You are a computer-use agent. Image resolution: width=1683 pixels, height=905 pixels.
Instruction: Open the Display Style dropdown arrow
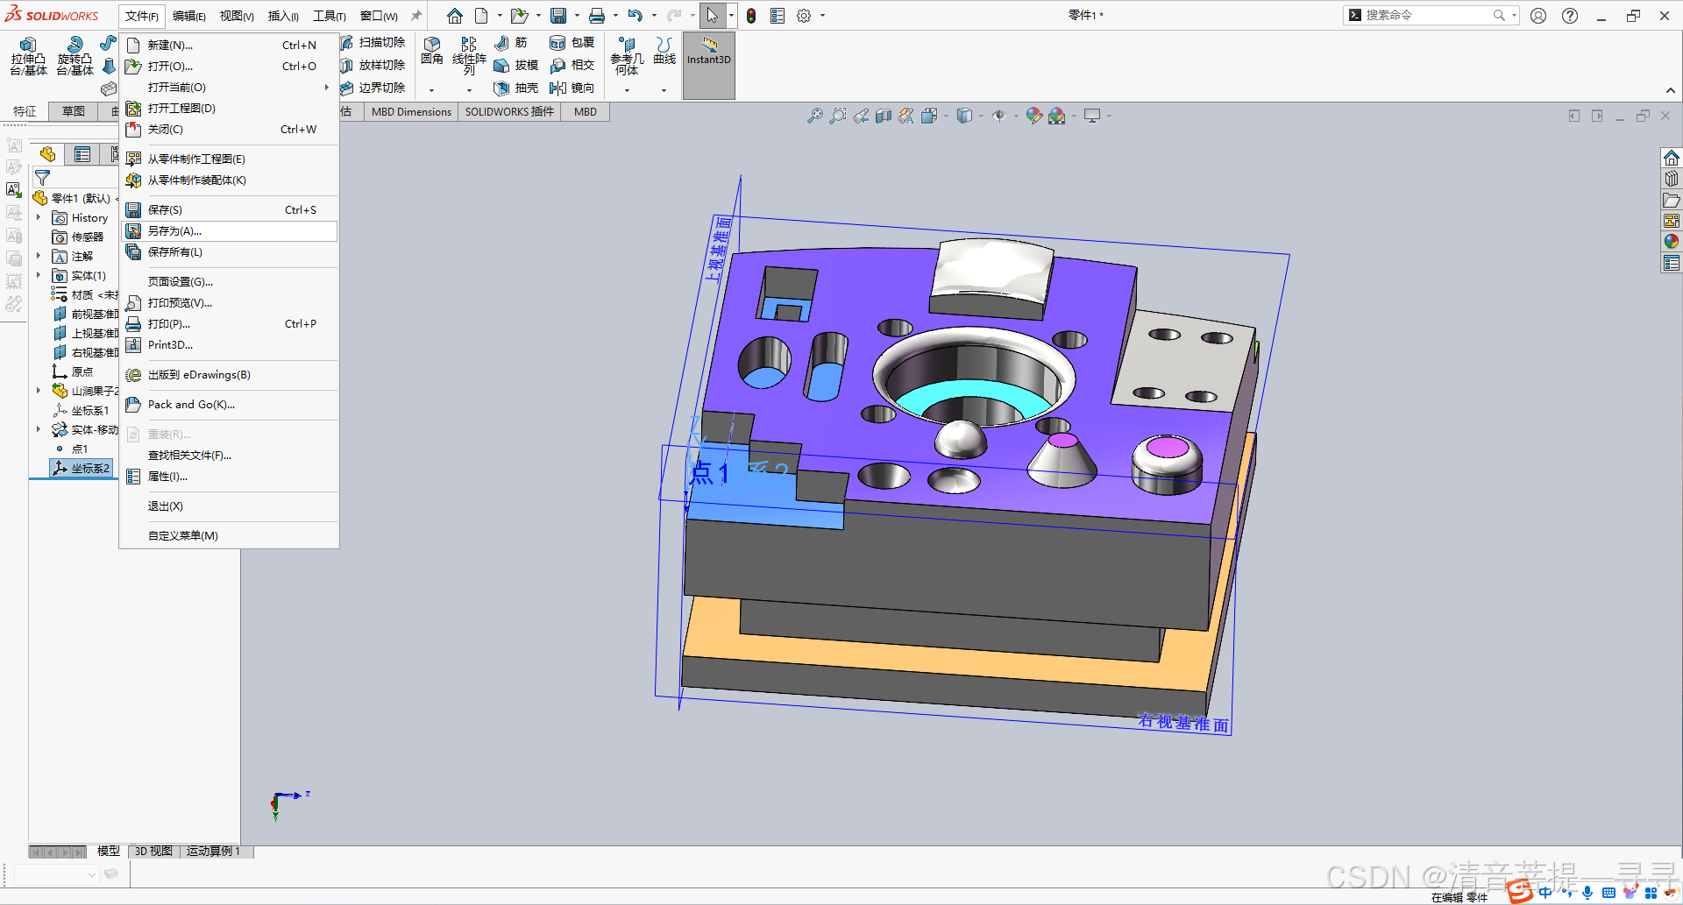[981, 116]
